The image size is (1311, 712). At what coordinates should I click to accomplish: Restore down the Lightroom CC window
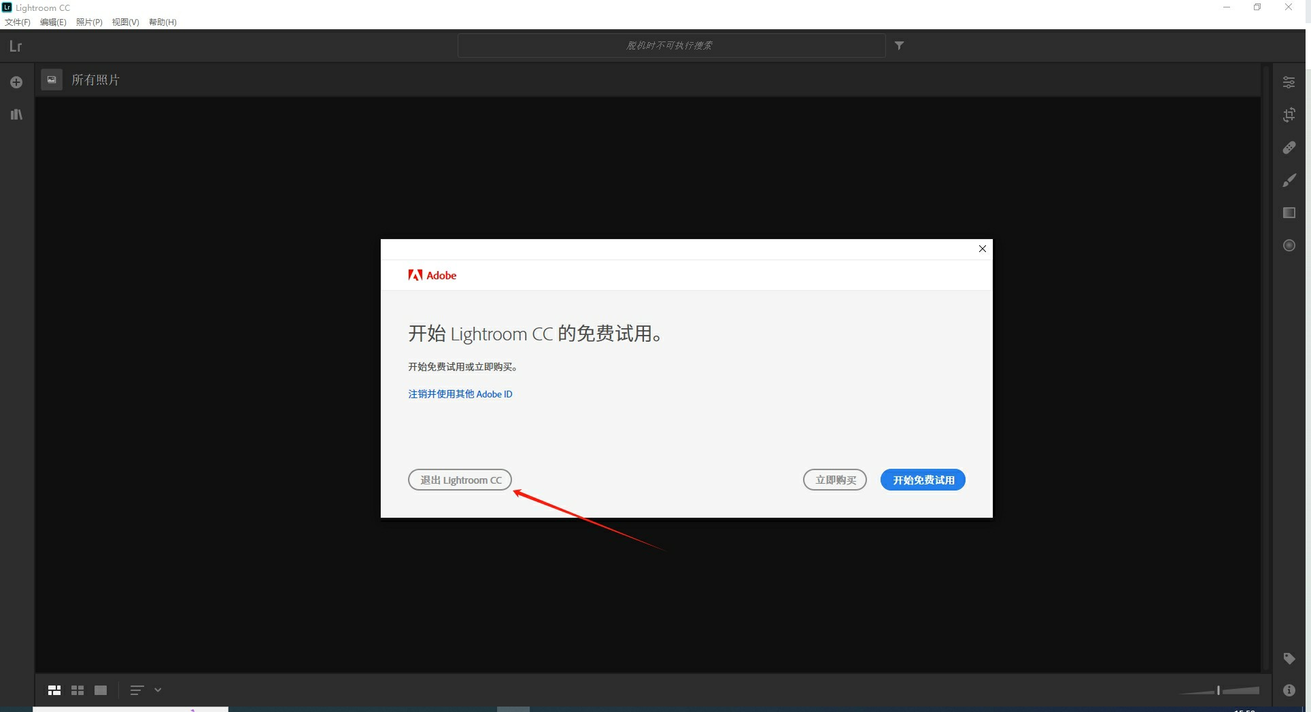click(1257, 7)
